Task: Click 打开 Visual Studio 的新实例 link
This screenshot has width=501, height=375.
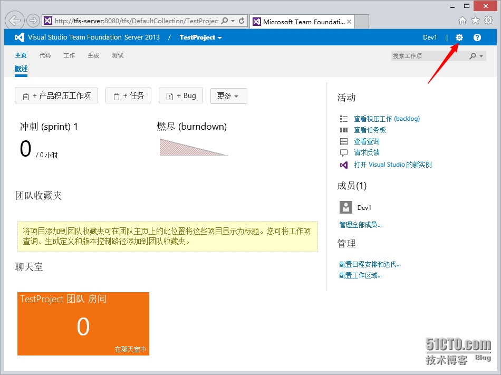Action: click(393, 165)
